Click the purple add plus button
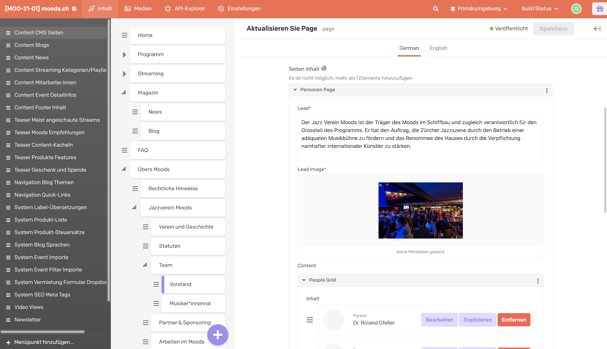Image resolution: width=607 pixels, height=349 pixels. point(218,335)
